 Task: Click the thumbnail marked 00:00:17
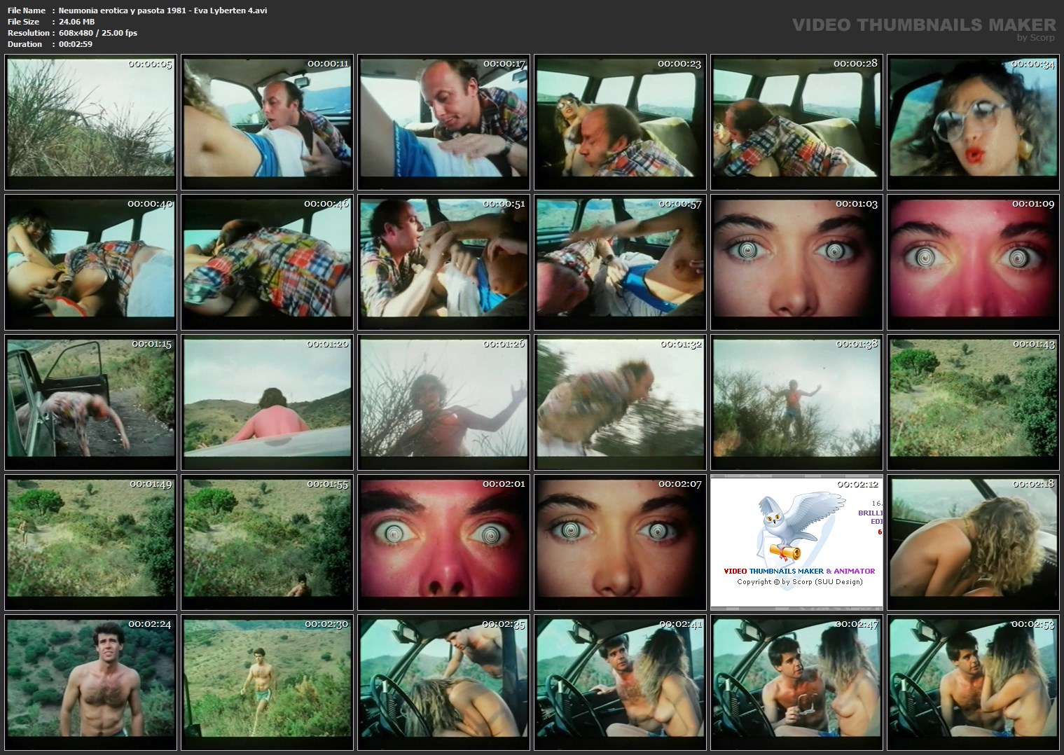pos(443,123)
